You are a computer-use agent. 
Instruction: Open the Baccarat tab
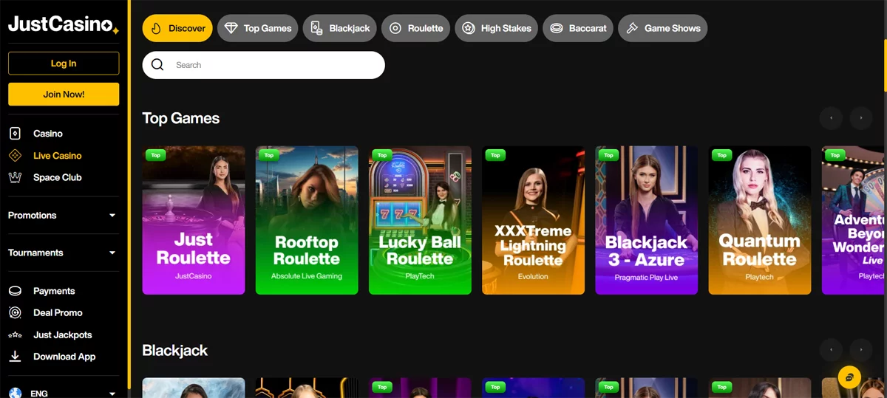click(578, 28)
